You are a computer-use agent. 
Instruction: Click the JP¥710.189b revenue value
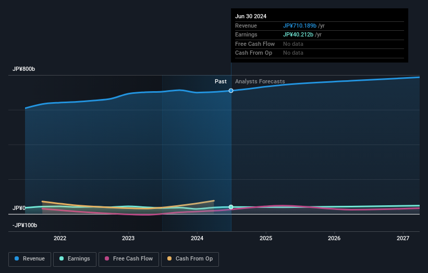299,26
